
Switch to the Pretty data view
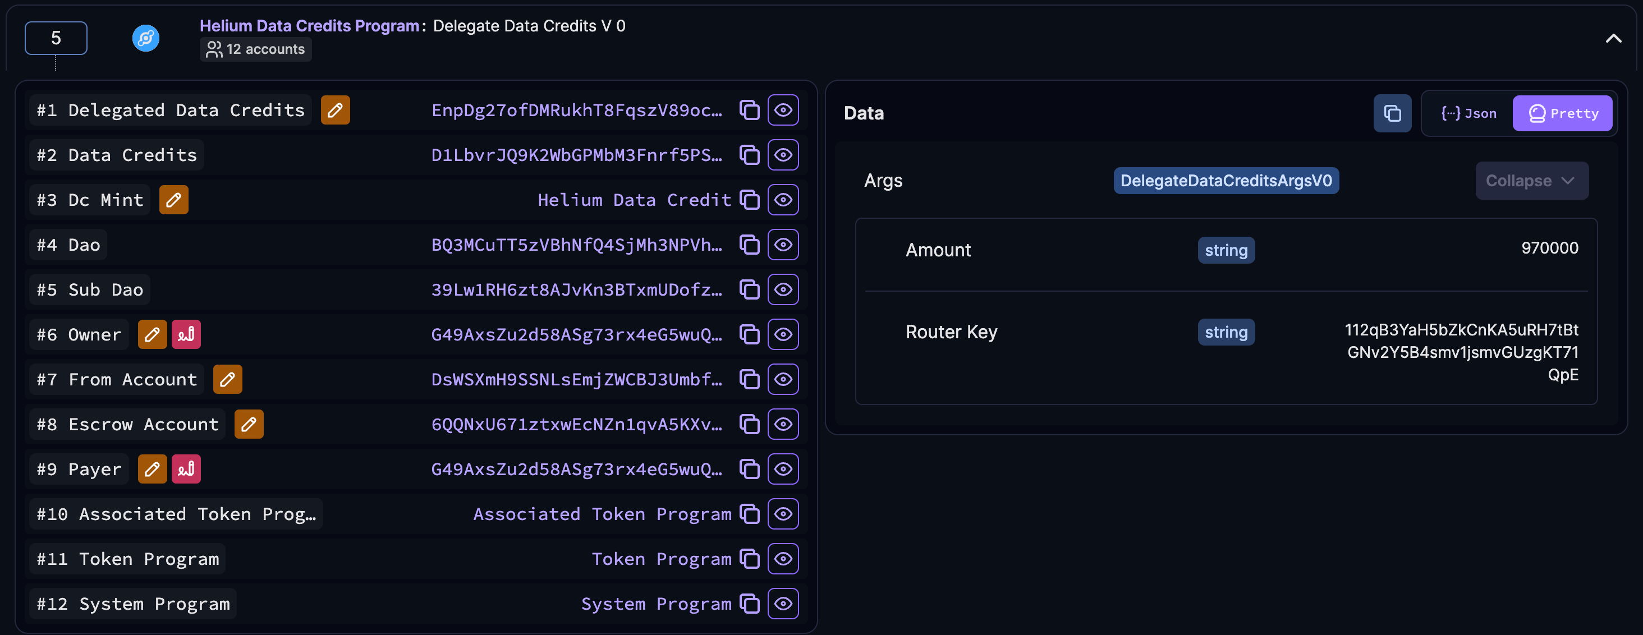pyautogui.click(x=1562, y=113)
